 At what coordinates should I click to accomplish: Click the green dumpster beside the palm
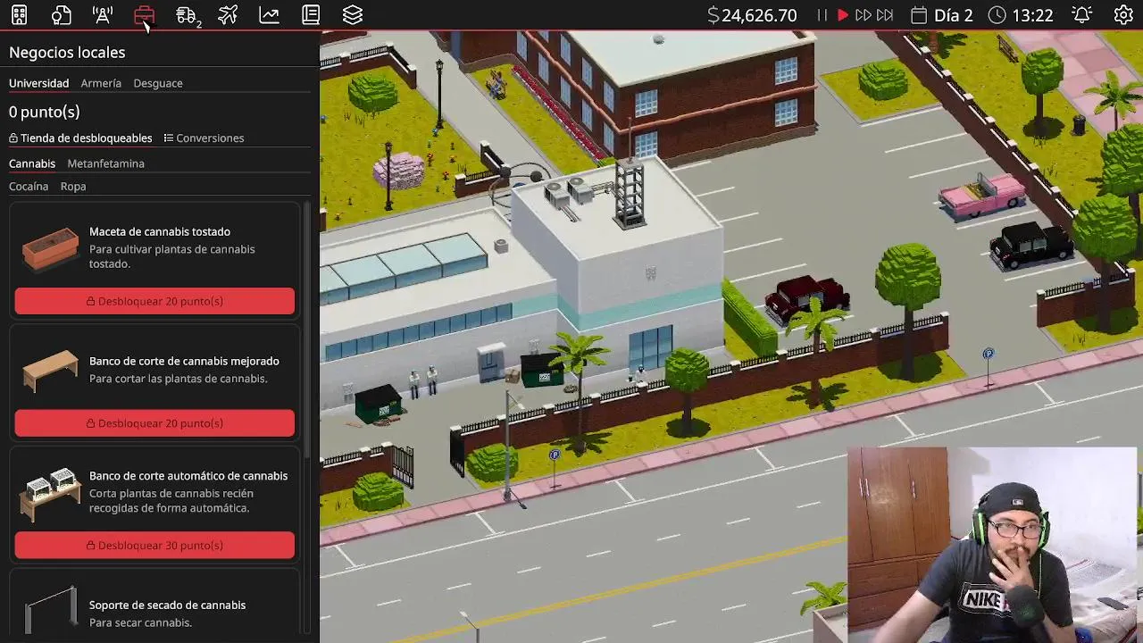pyautogui.click(x=543, y=371)
